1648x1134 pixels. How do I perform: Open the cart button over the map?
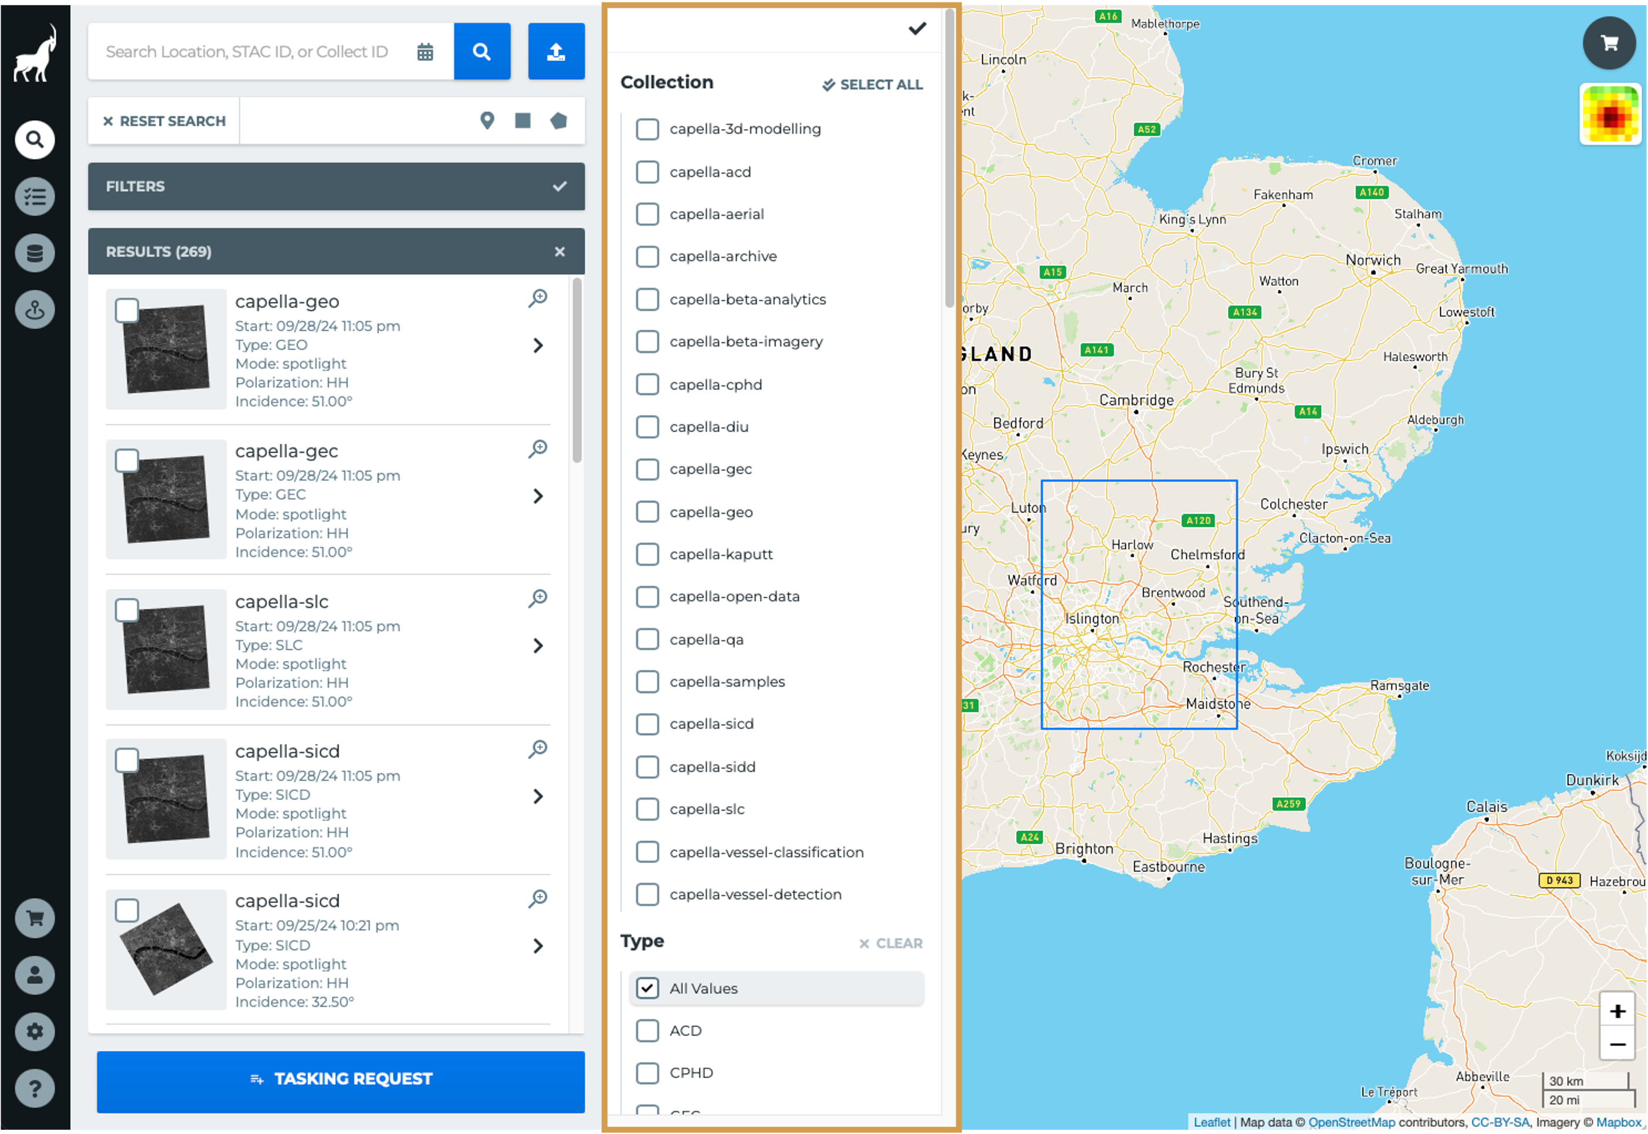coord(1610,43)
